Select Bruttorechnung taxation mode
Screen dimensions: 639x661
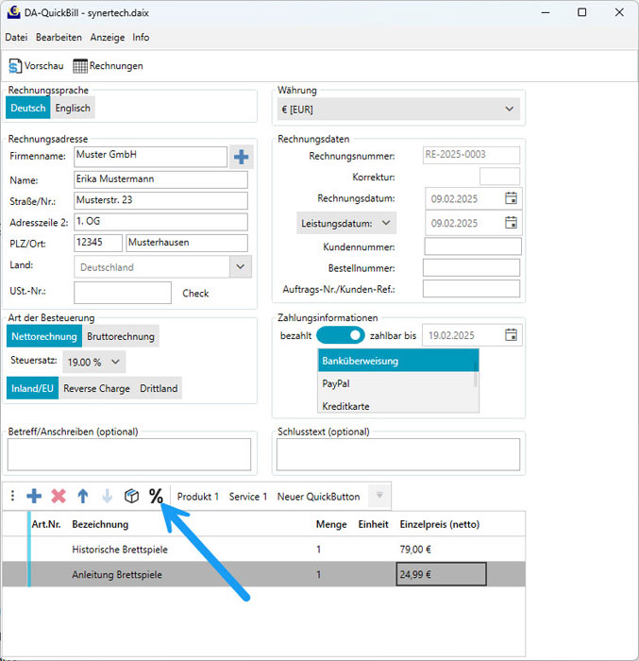[x=121, y=336]
